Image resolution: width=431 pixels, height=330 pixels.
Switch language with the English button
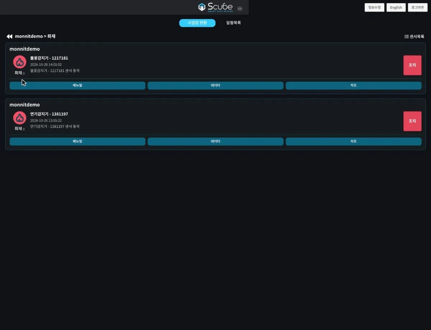[396, 8]
